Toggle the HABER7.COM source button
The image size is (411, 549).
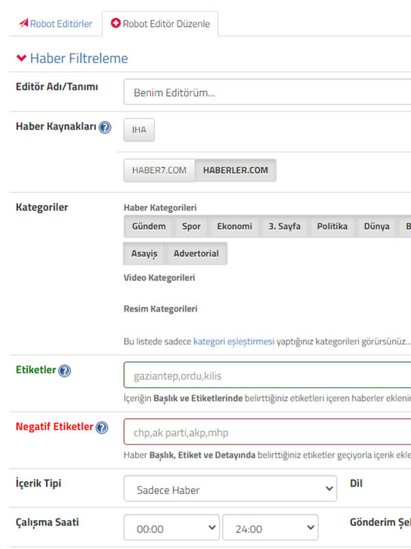[x=159, y=170]
